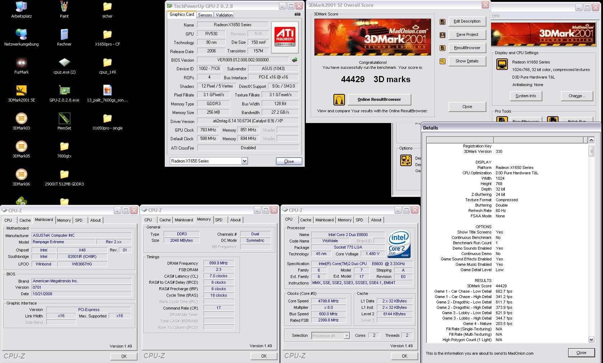The width and height of the screenshot is (603, 363).
Task: Click Close button in GPU-Z window
Action: pos(289,161)
